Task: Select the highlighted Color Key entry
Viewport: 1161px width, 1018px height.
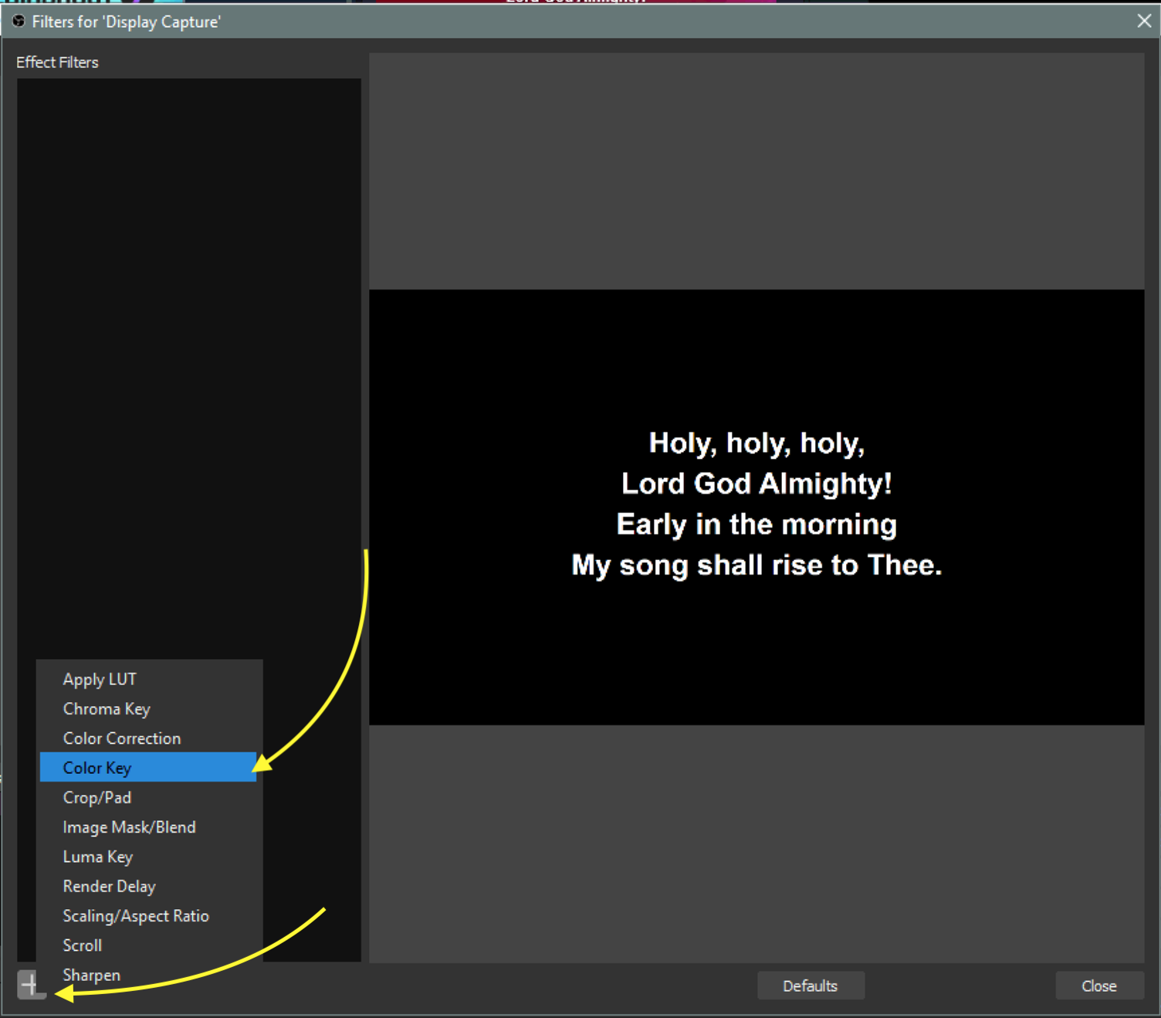Action: (97, 768)
